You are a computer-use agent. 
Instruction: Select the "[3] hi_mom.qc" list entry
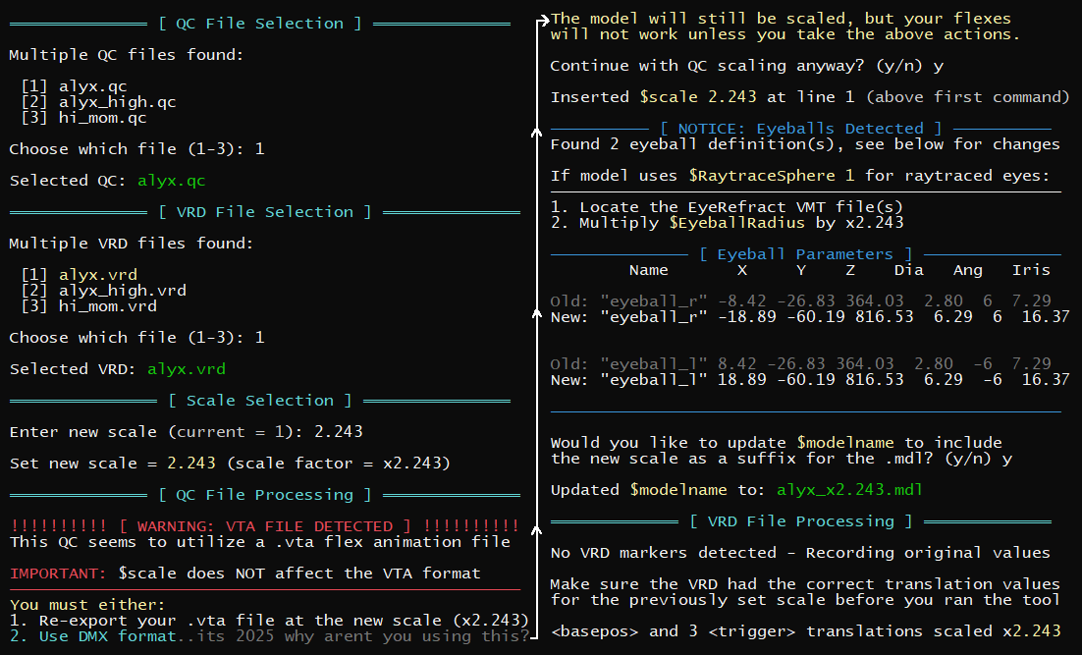coord(83,118)
